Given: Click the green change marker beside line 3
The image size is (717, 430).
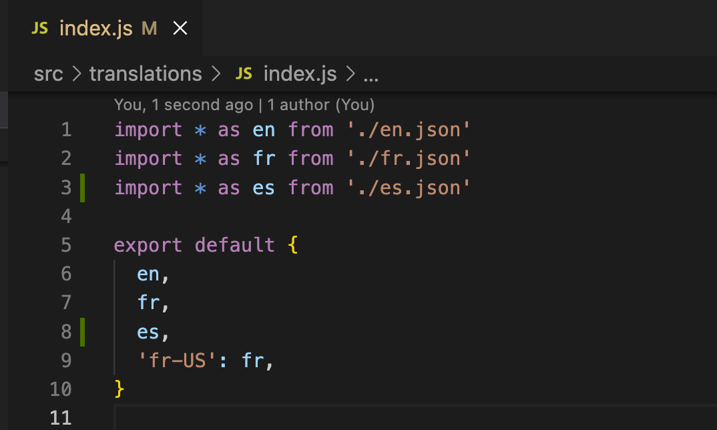Looking at the screenshot, I should 83,188.
